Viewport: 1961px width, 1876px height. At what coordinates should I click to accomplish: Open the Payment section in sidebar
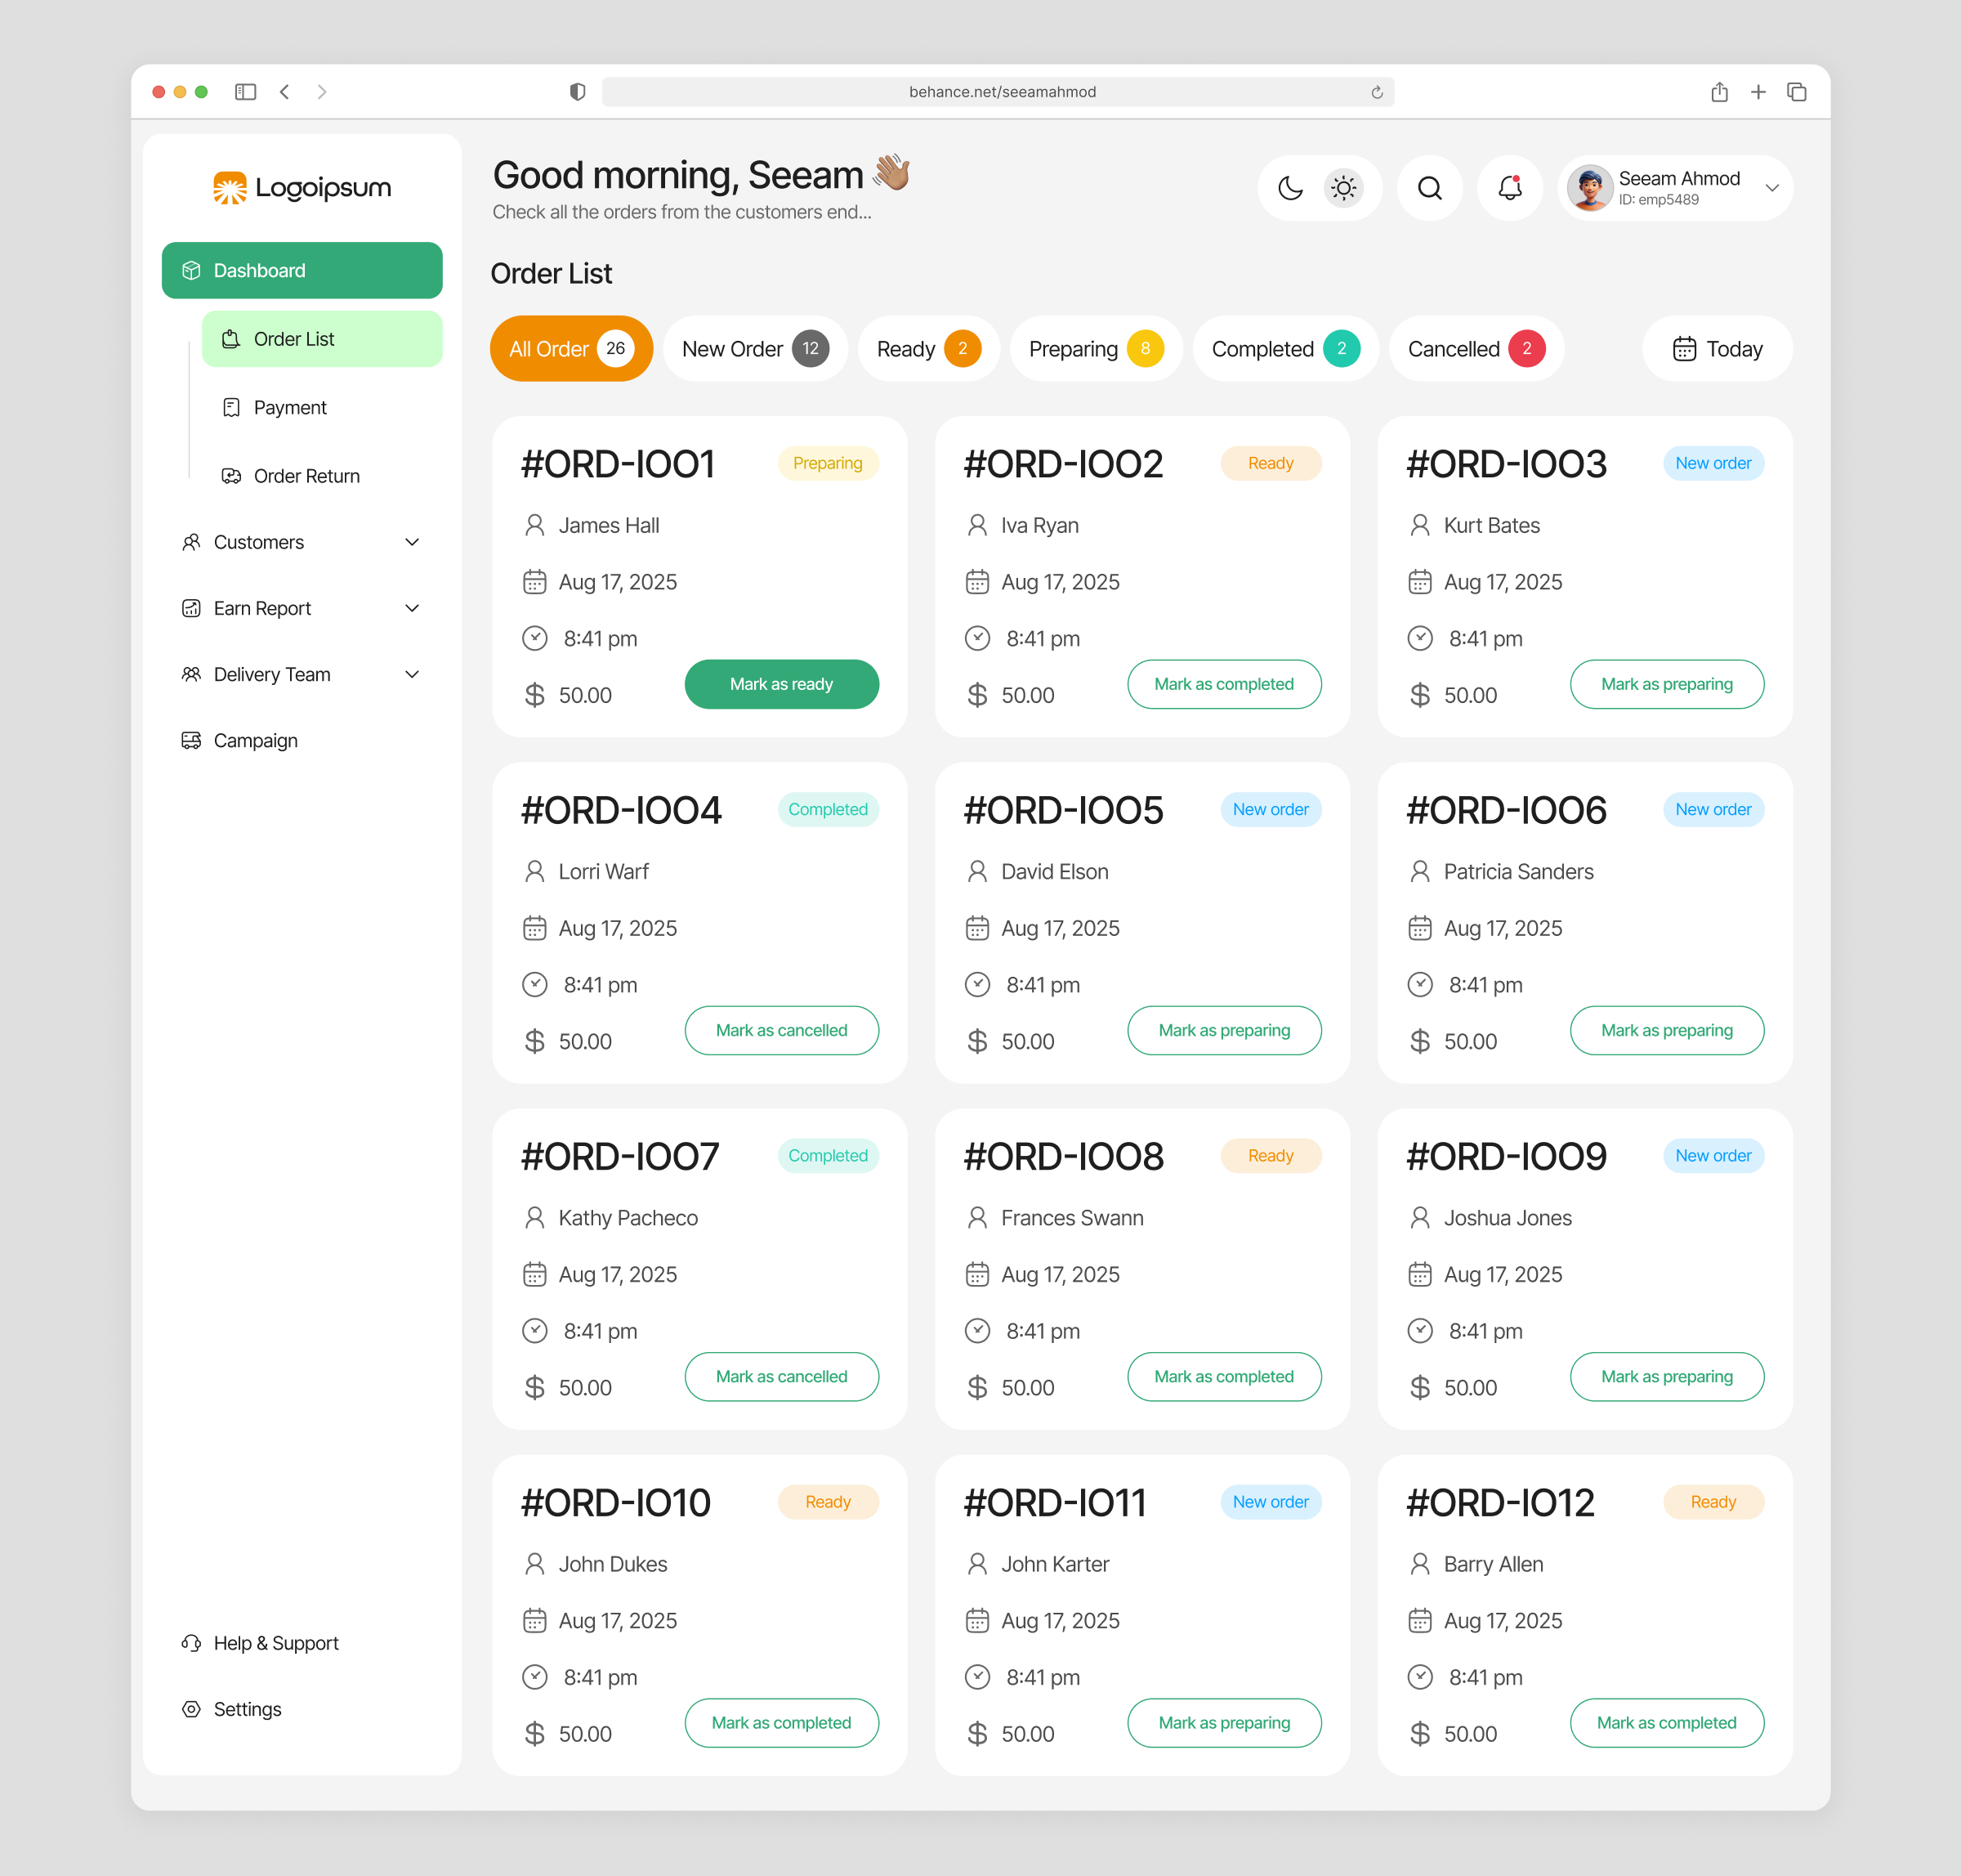290,407
